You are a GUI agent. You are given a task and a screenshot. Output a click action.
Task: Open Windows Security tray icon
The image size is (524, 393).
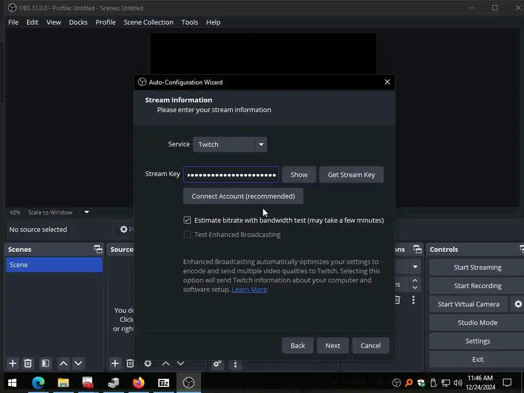[x=421, y=383]
